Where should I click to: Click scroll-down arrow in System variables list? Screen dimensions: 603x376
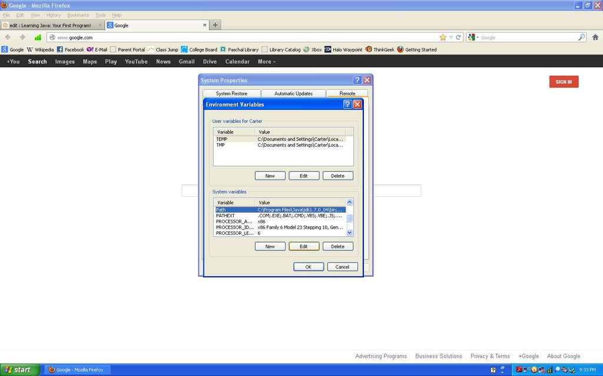[349, 233]
